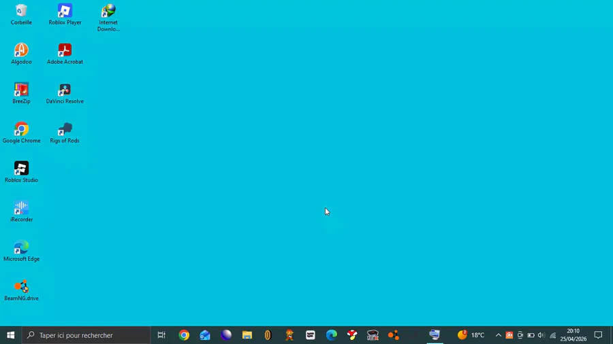
Task: Open the Mario character taskbar icon
Action: pos(289,335)
